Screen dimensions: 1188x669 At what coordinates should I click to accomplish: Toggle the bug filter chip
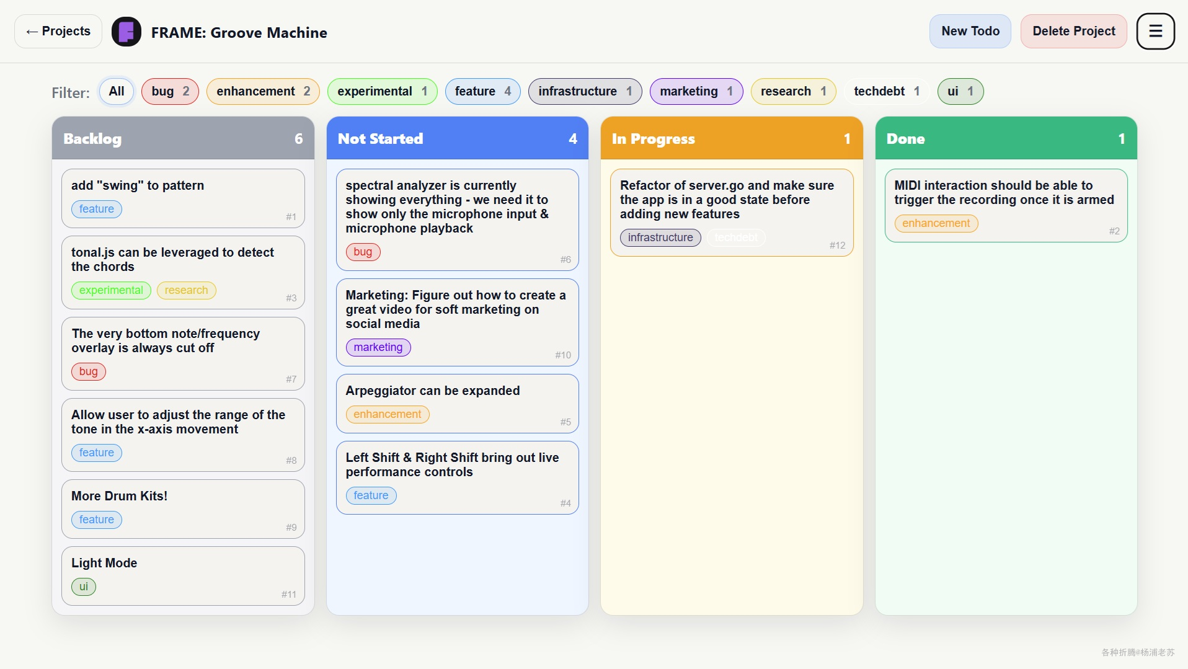coord(170,91)
